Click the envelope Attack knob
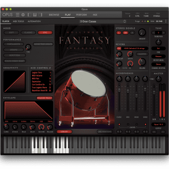 coord(15,127)
